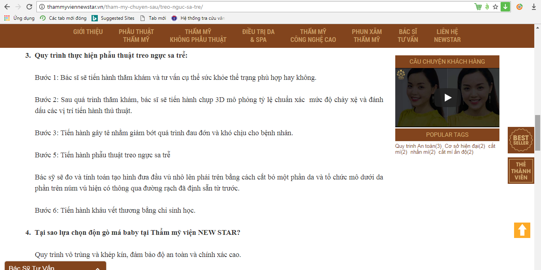The height and width of the screenshot is (270, 541).
Task: Play the customer story video
Action: tap(448, 97)
